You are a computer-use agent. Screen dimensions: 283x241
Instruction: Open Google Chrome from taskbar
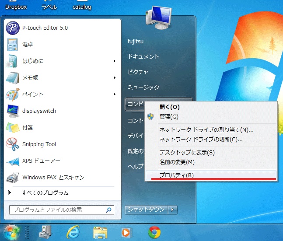pos(154,232)
